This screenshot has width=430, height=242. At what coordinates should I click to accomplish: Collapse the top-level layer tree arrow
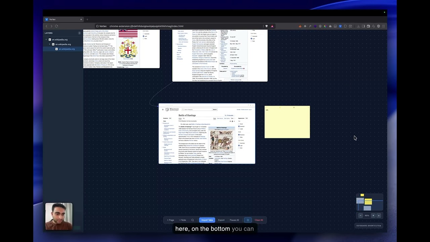tap(46, 40)
